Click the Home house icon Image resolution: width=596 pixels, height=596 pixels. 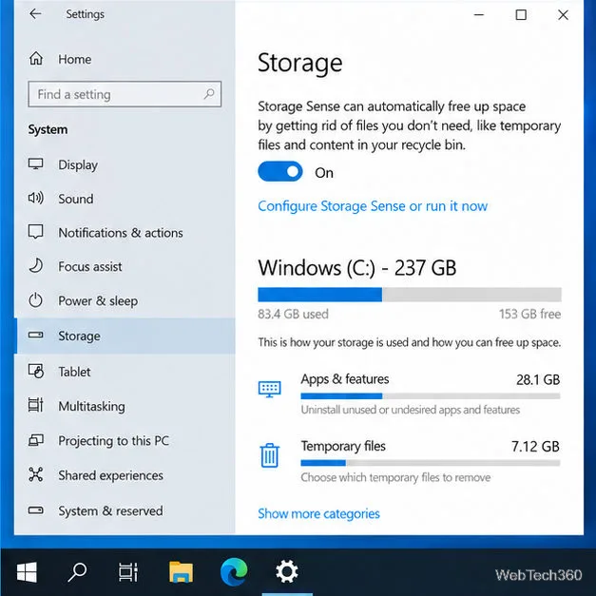pyautogui.click(x=36, y=59)
